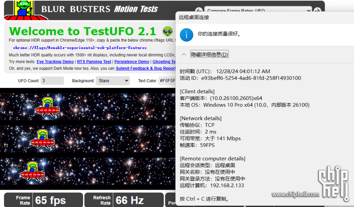Click the 远程会话类型 line
This screenshot has height=207, width=354.
pyautogui.click(x=207, y=165)
